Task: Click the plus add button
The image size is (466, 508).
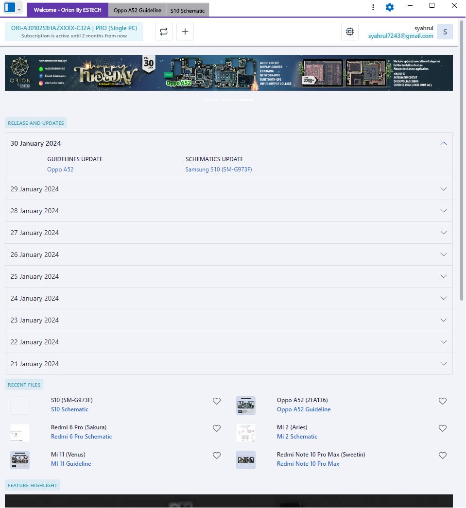Action: tap(185, 32)
